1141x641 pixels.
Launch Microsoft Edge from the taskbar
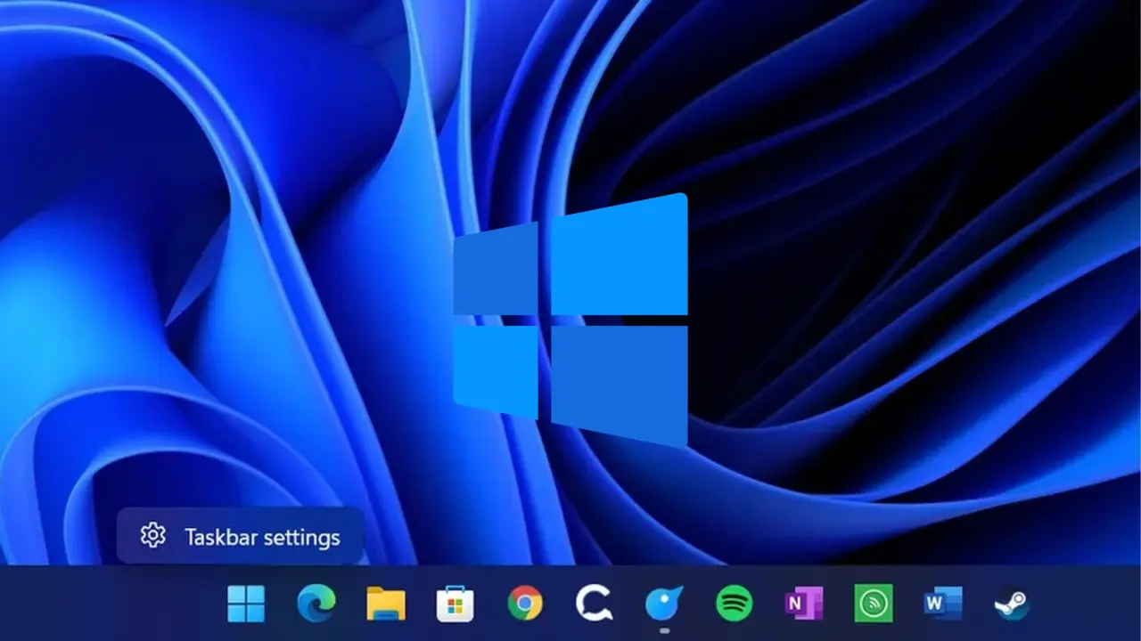point(316,604)
